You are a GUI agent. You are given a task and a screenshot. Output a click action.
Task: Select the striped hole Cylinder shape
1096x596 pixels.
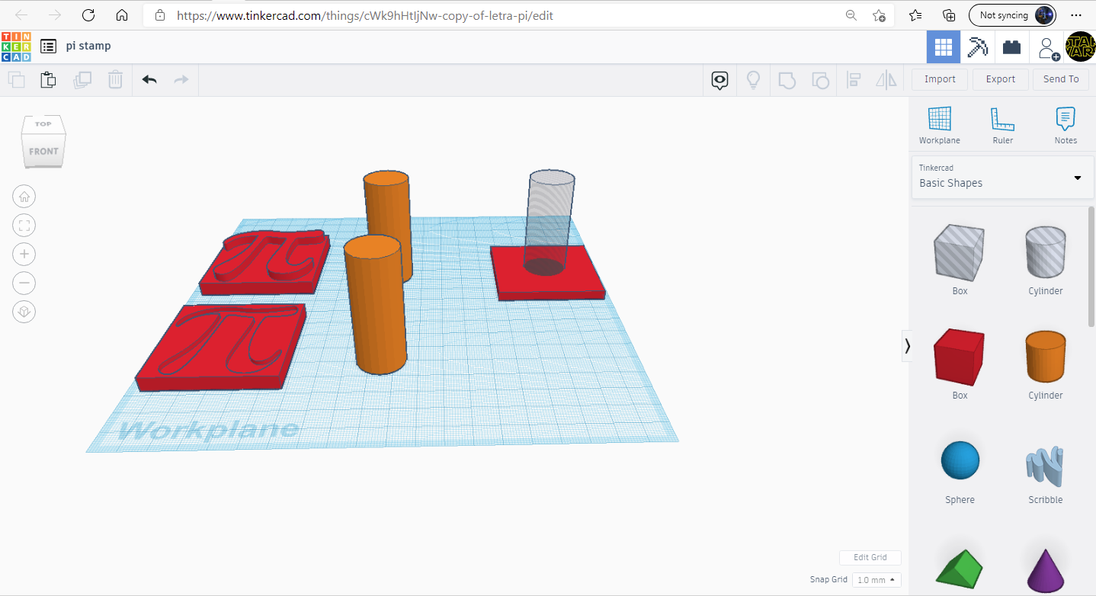point(1045,254)
